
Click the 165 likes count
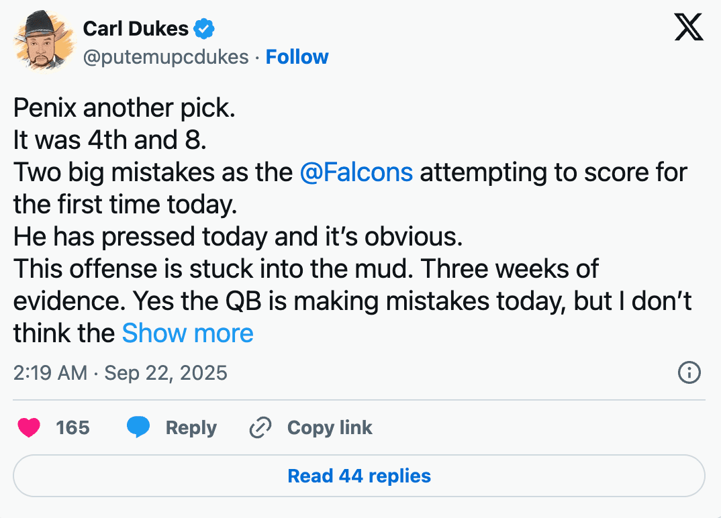pos(73,428)
